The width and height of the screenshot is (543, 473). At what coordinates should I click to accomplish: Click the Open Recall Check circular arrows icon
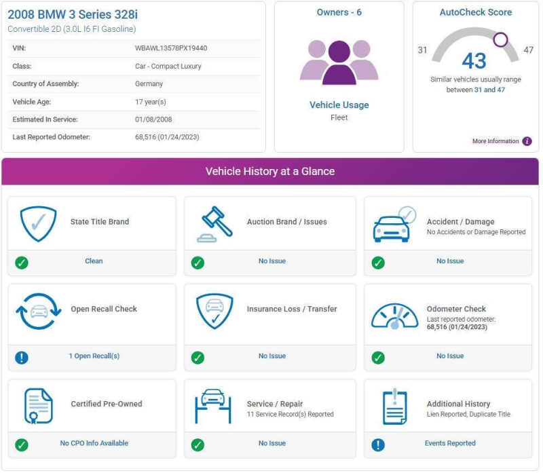[x=38, y=311]
